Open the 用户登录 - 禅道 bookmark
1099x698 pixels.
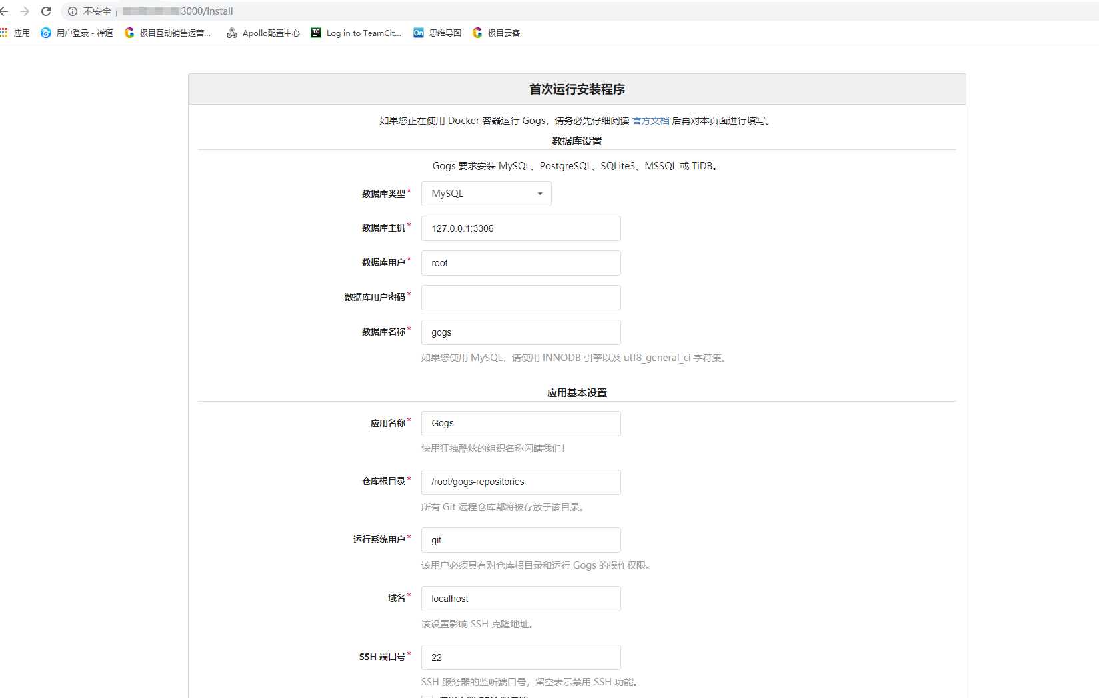pyautogui.click(x=77, y=33)
